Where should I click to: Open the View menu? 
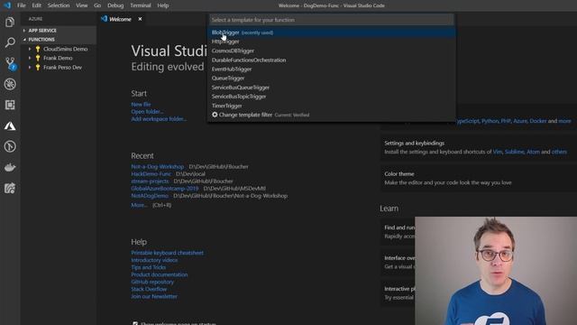pos(82,5)
